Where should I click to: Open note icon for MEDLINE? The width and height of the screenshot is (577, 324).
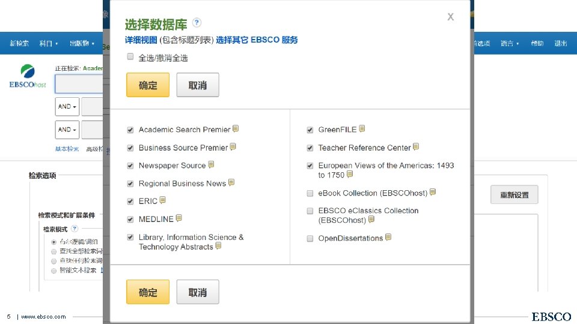click(x=179, y=218)
